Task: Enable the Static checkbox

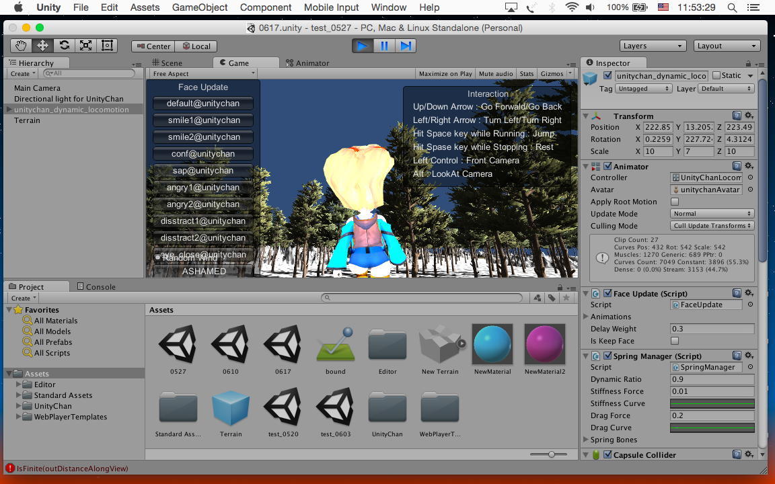Action: pos(716,75)
